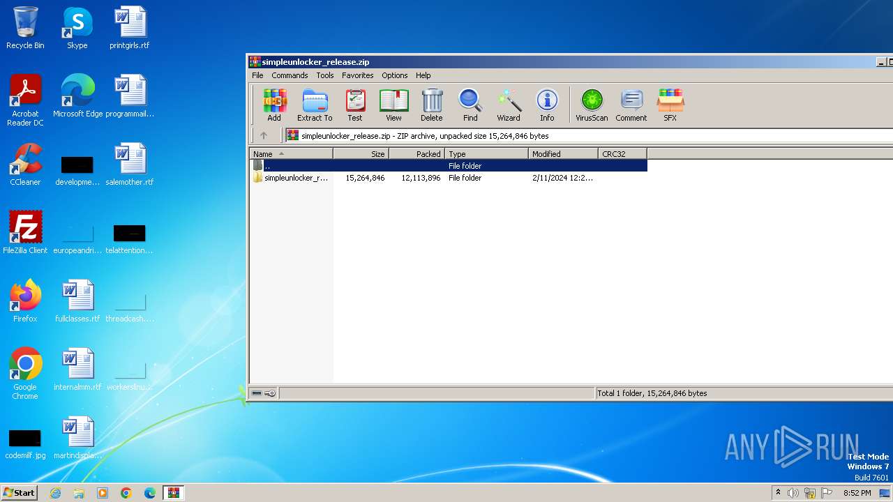Open the Find tool
Image resolution: width=893 pixels, height=502 pixels.
pos(470,105)
